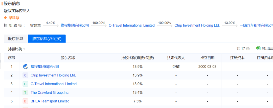Open 携程集团有限公司 in the control path

(x=75, y=26)
